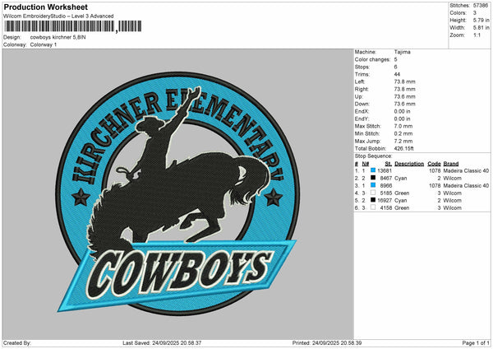Image resolution: width=493 pixels, height=349 pixels.
Task: Click the Machine value 'Tajima'
Action: (402, 52)
